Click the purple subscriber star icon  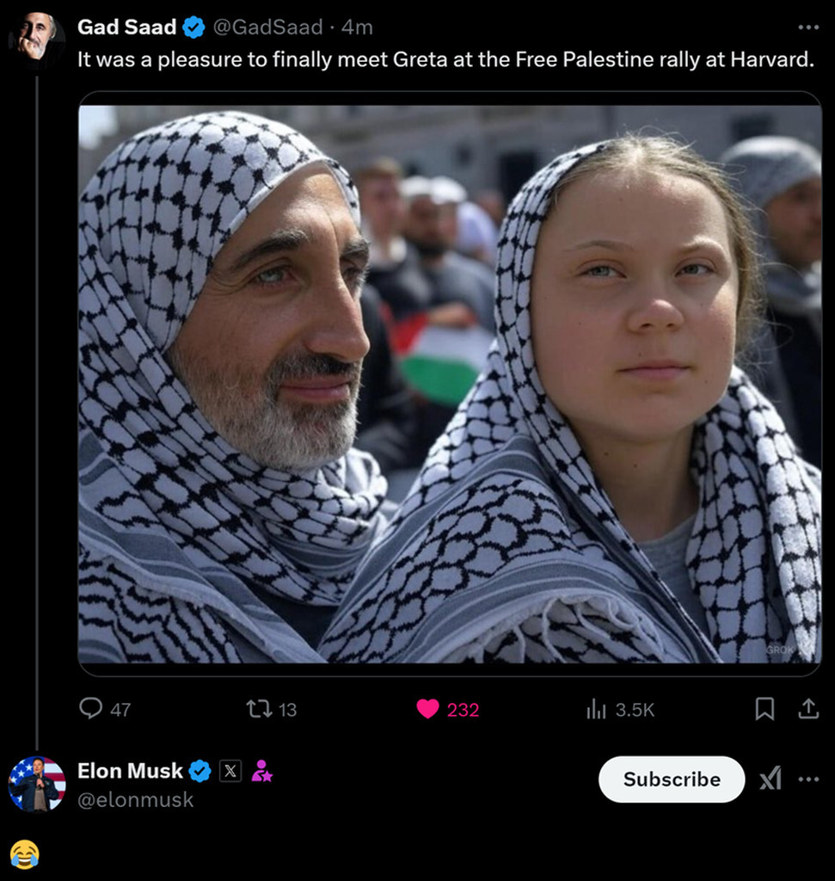coord(261,772)
